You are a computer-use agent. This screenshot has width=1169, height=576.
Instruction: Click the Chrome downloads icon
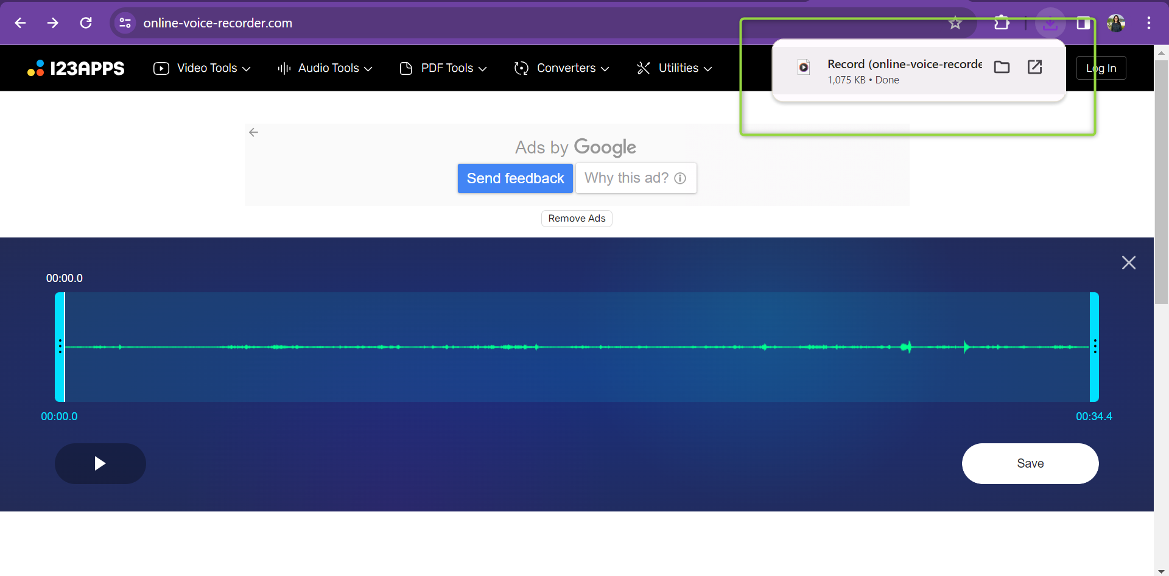coord(1050,23)
